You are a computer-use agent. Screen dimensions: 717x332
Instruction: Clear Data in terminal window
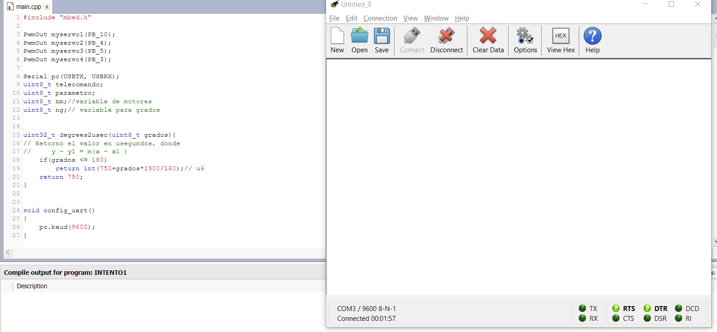[x=488, y=40]
